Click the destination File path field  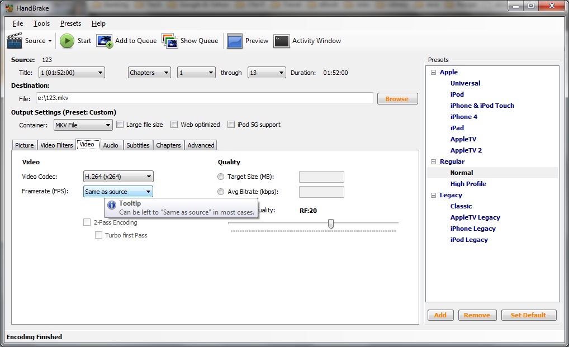click(204, 98)
